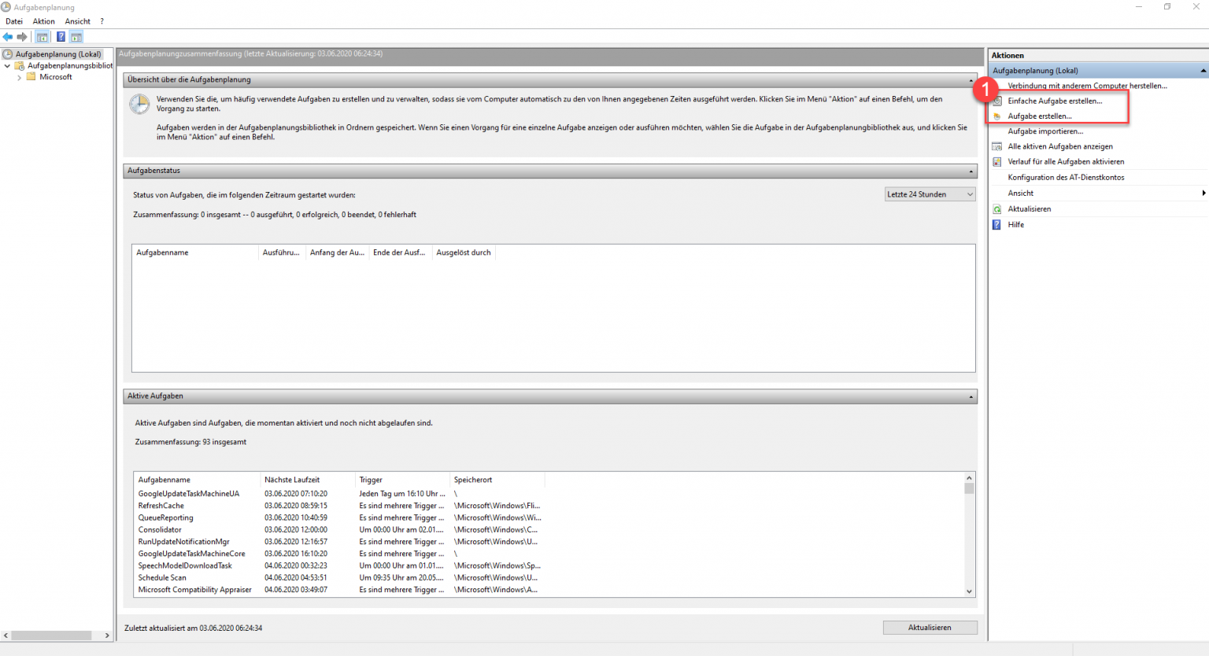Open Help via the toolbar question mark icon
This screenshot has width=1209, height=656.
click(x=60, y=36)
